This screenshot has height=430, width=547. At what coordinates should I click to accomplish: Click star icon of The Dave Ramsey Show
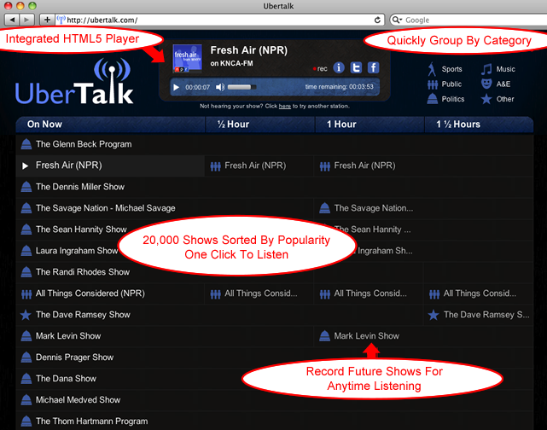pyautogui.click(x=26, y=315)
